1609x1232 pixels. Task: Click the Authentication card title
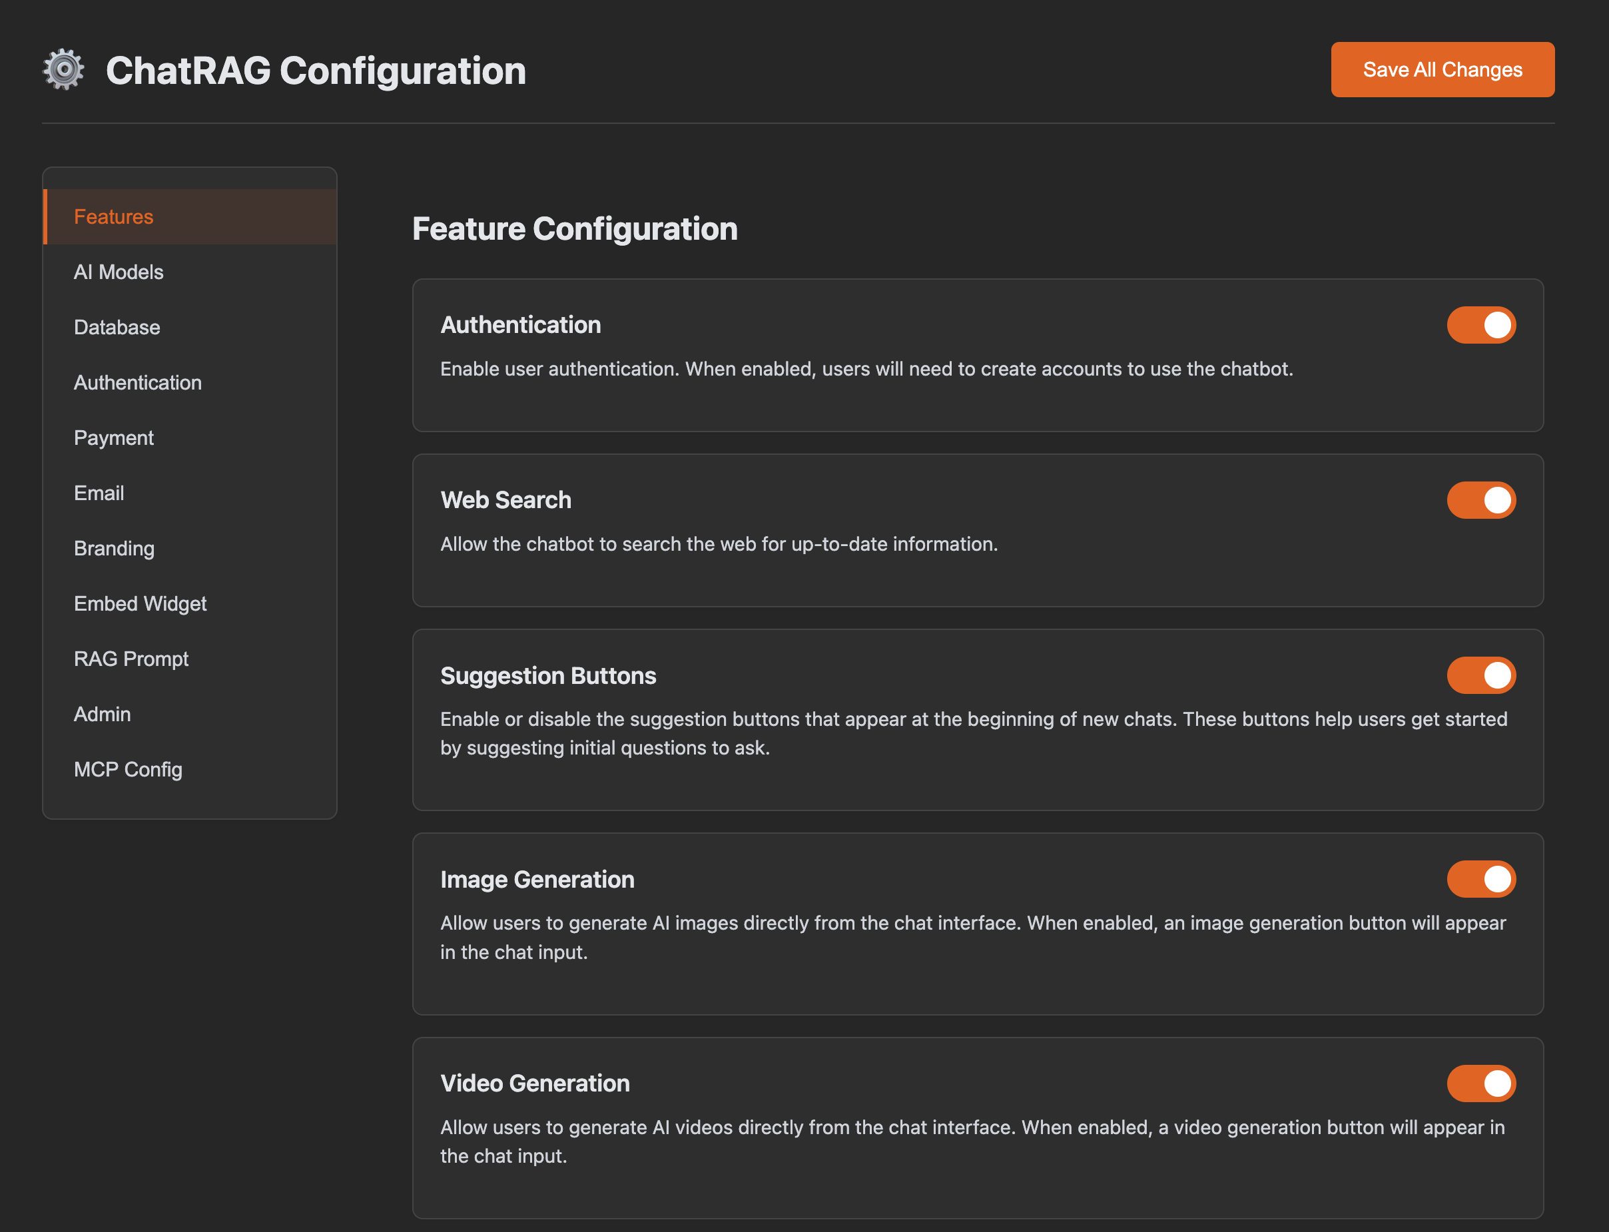[521, 325]
